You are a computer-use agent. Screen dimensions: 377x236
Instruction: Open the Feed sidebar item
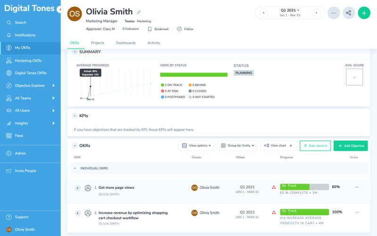point(19,135)
